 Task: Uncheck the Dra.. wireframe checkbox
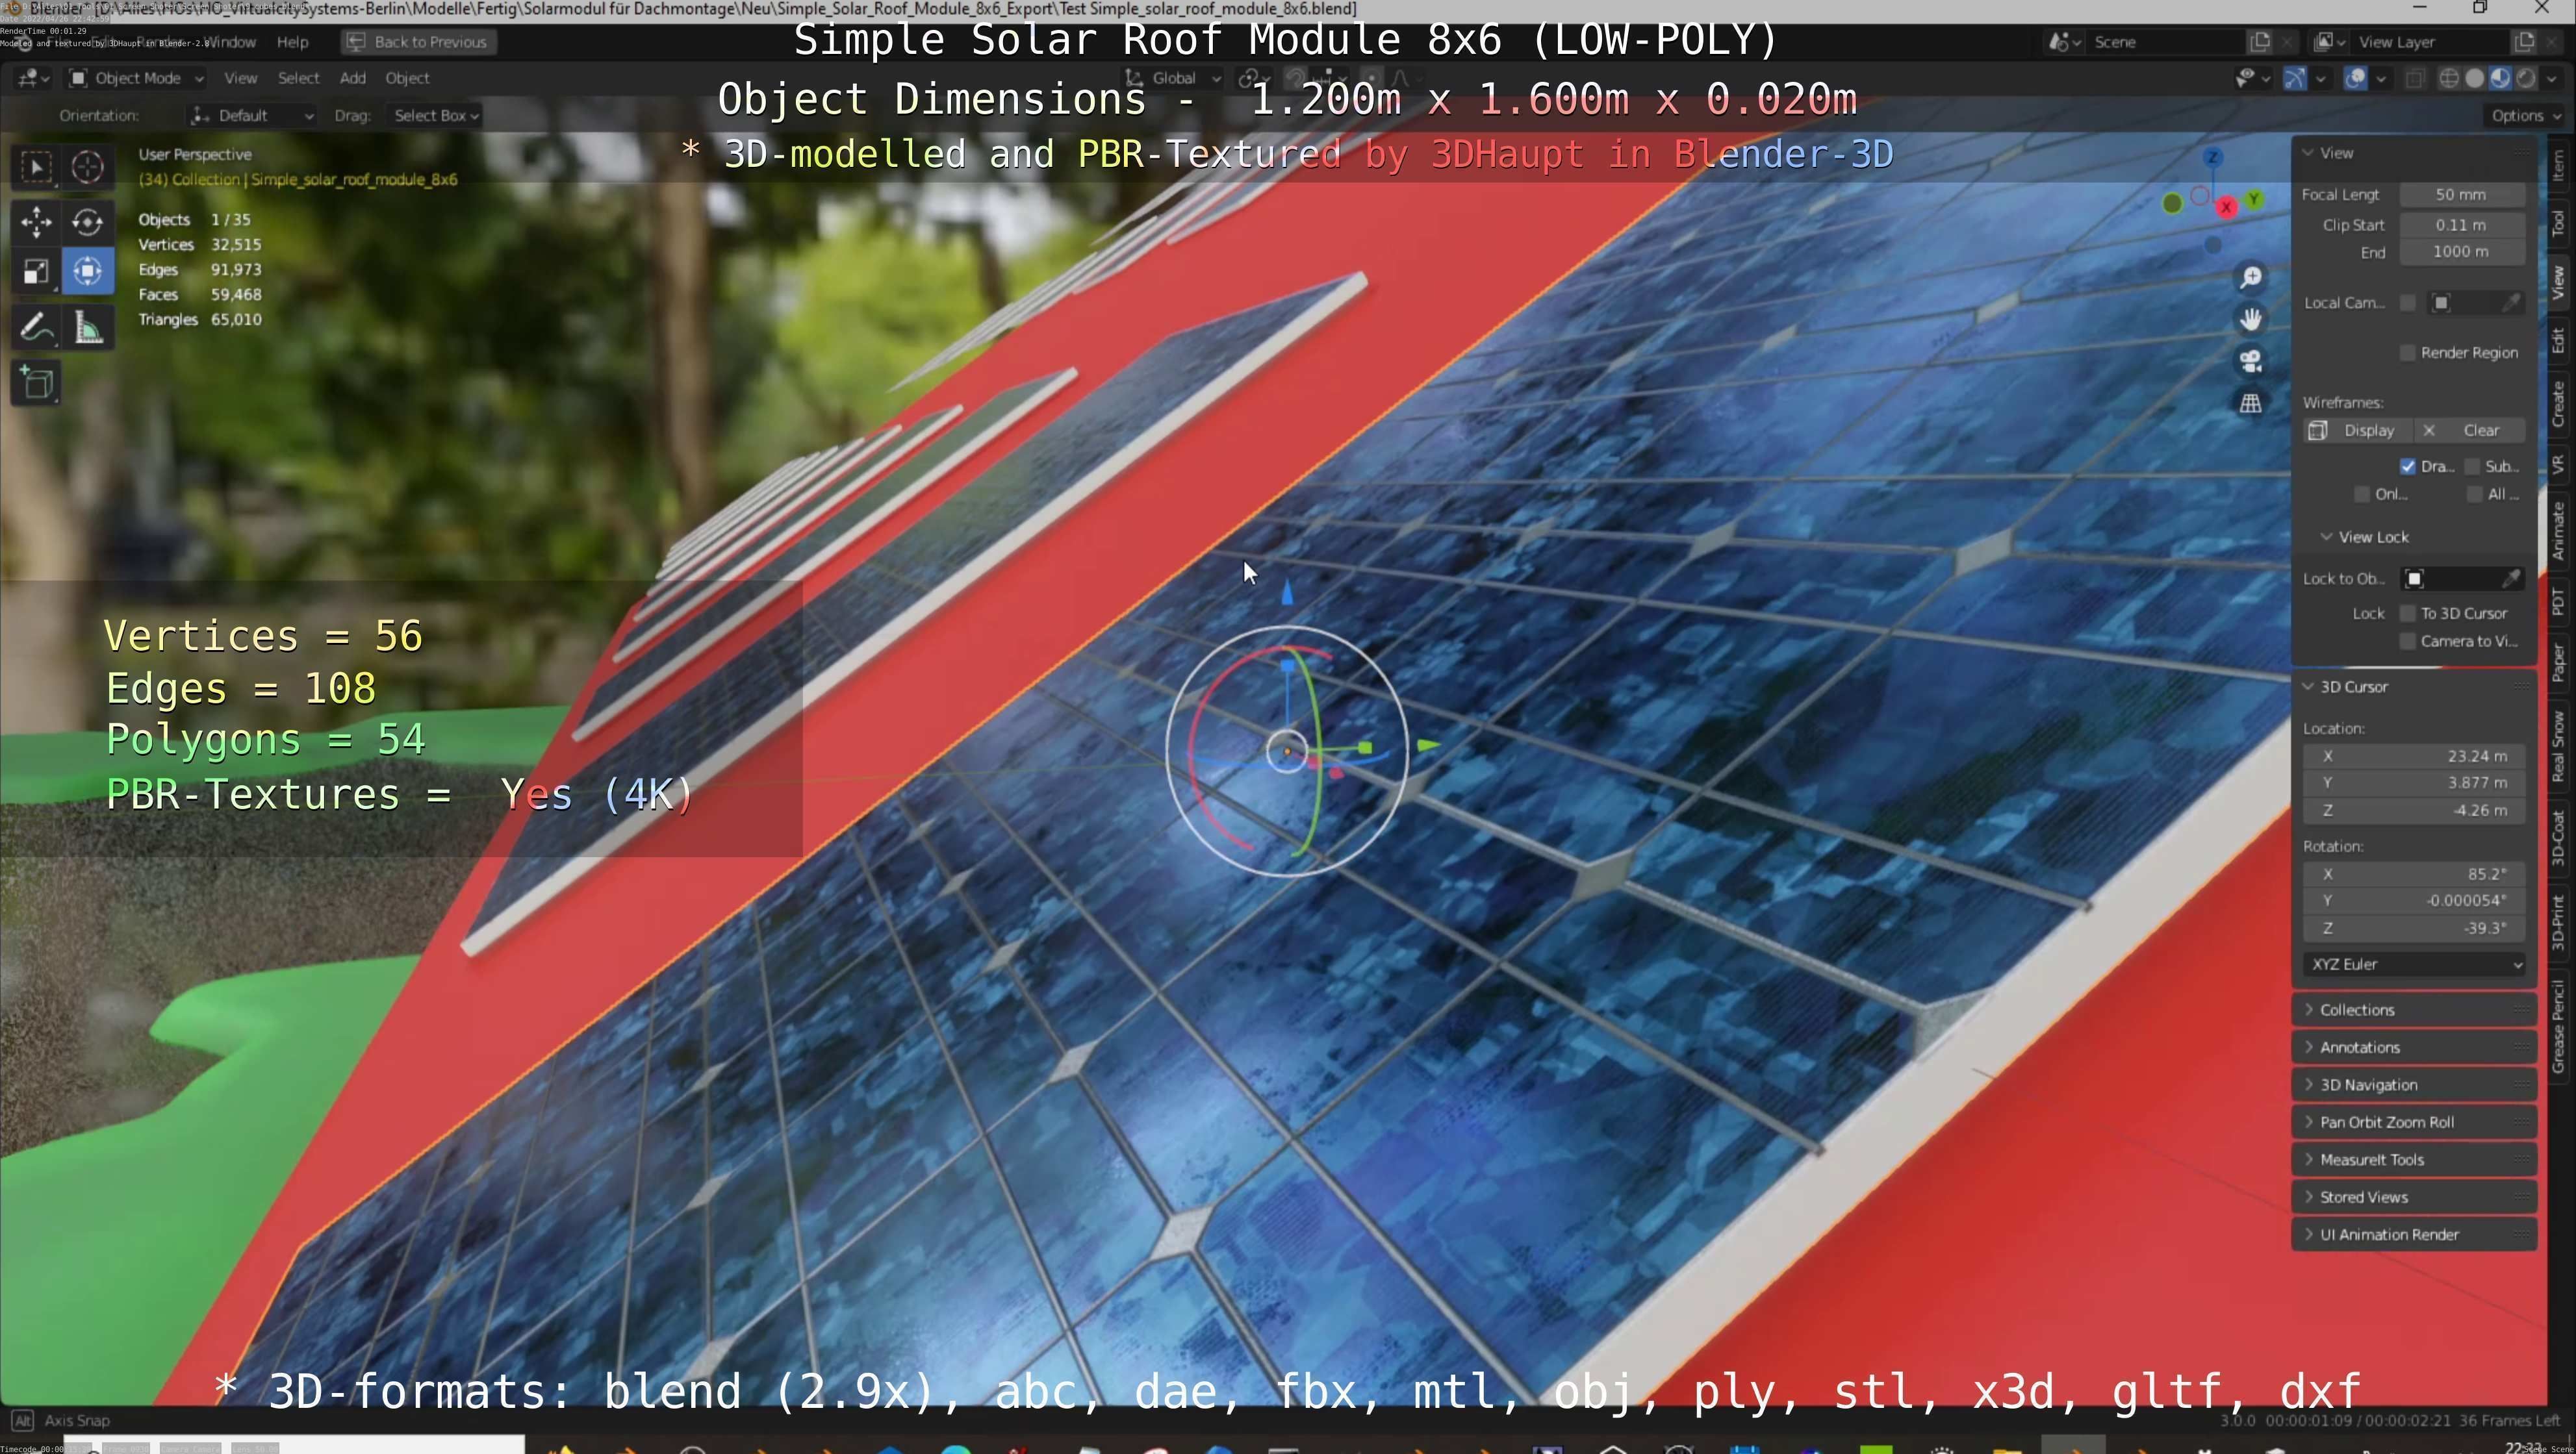pos(2408,467)
